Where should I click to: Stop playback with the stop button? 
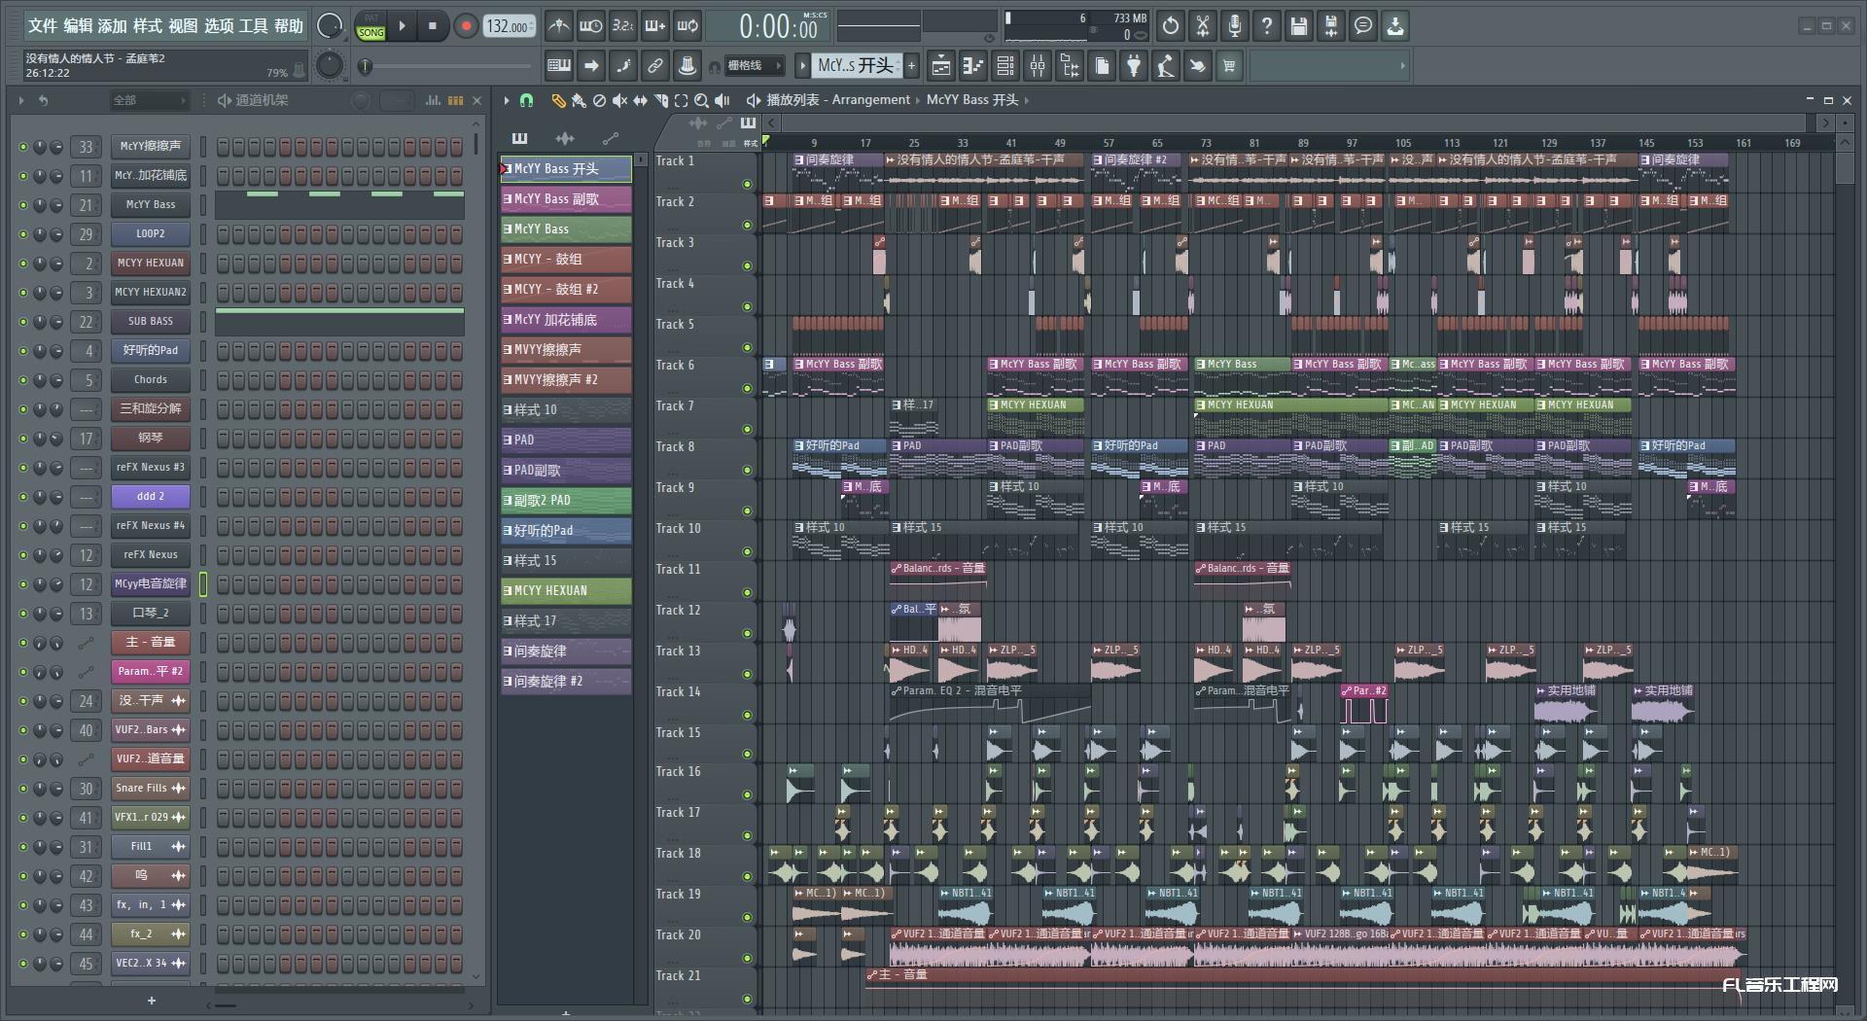point(433,26)
